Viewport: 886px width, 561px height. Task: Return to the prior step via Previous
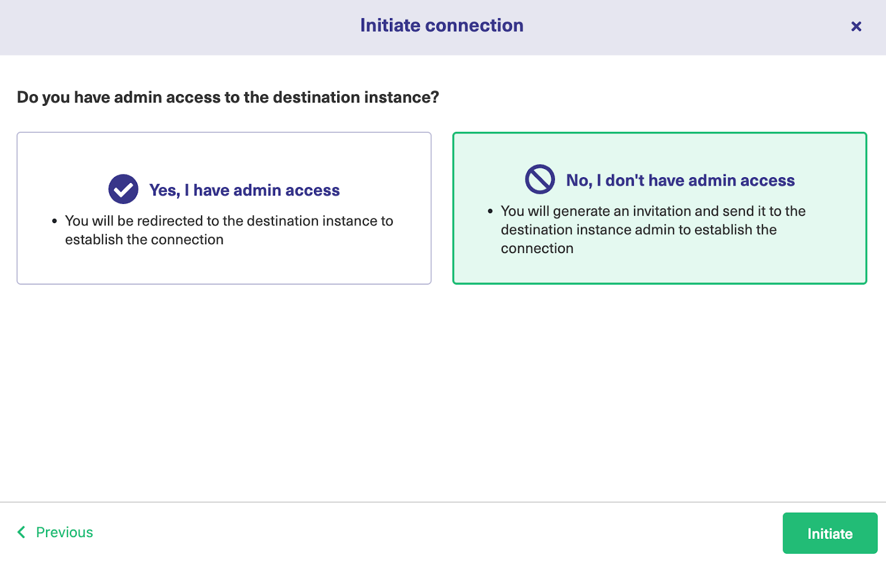pos(64,532)
